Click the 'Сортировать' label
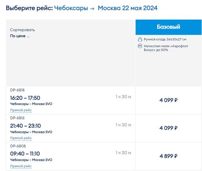202x171 pixels. (x=22, y=30)
